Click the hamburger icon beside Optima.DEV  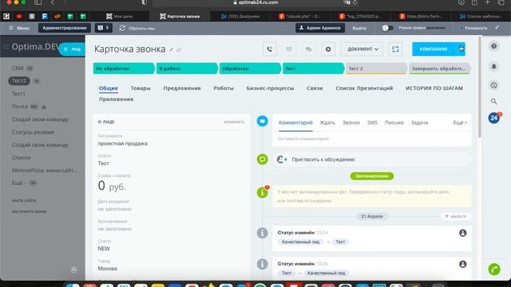pyautogui.click(x=6, y=47)
